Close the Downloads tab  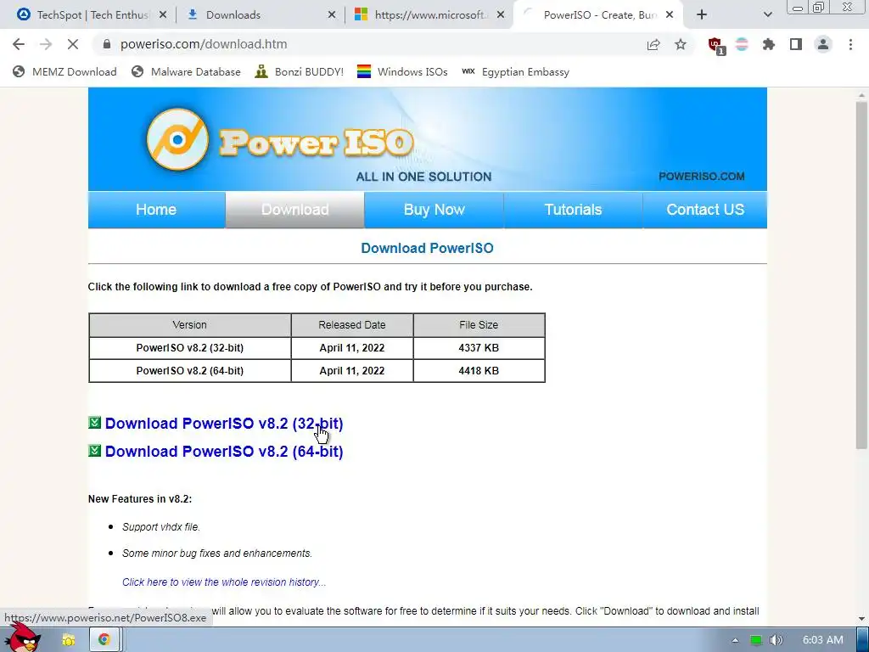point(332,15)
